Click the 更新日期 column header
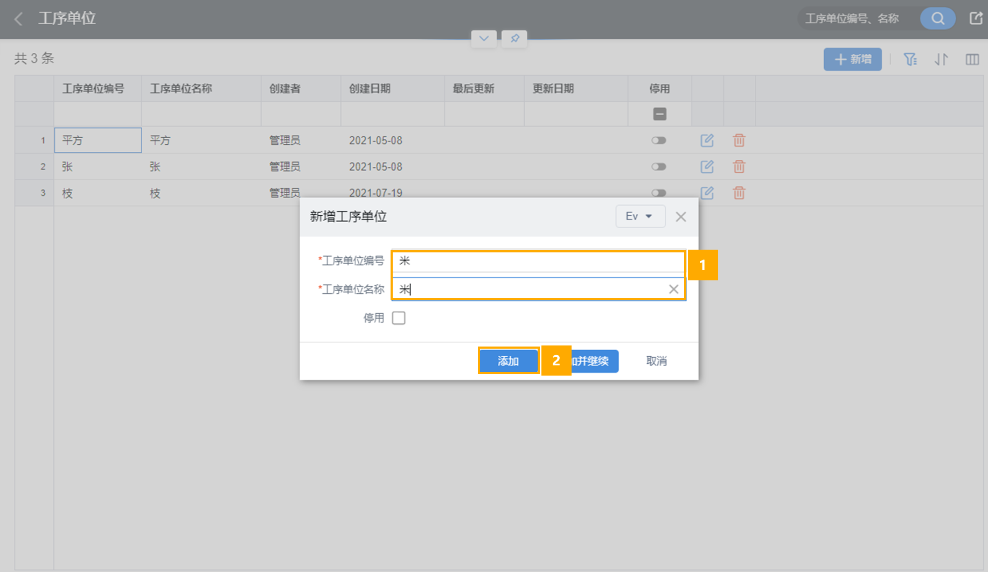 (x=576, y=89)
